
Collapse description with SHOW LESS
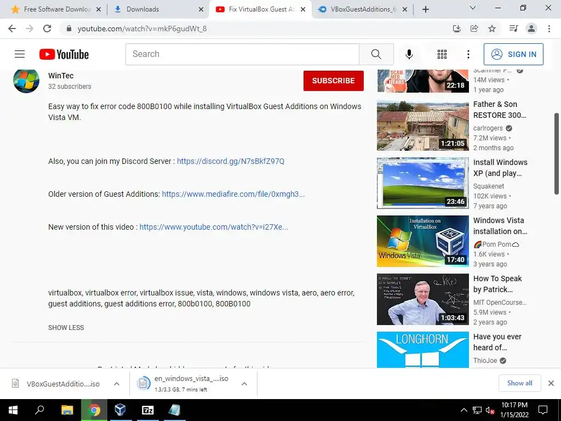[66, 328]
